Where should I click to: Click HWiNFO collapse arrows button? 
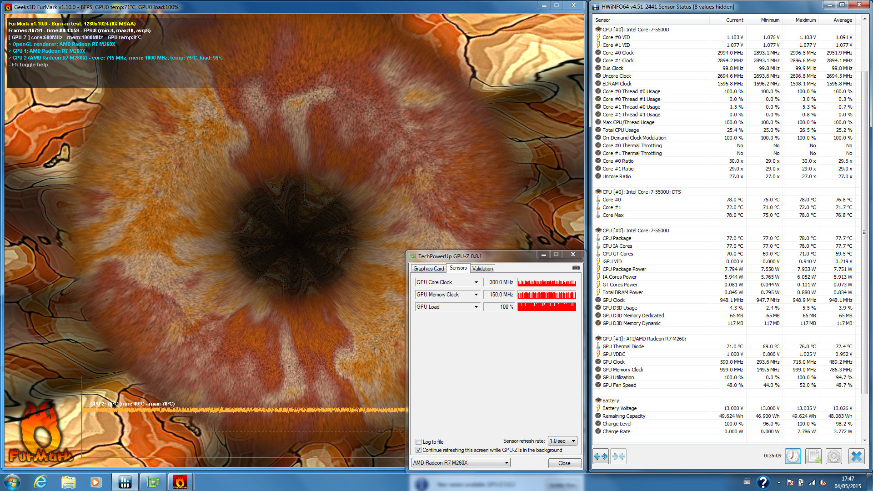[618, 456]
